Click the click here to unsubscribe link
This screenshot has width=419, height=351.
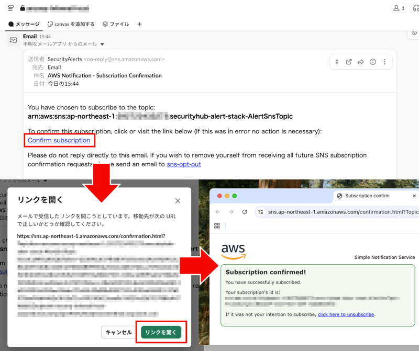pyautogui.click(x=346, y=314)
